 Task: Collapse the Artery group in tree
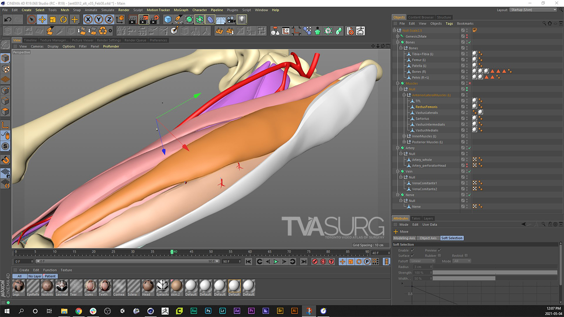point(397,148)
